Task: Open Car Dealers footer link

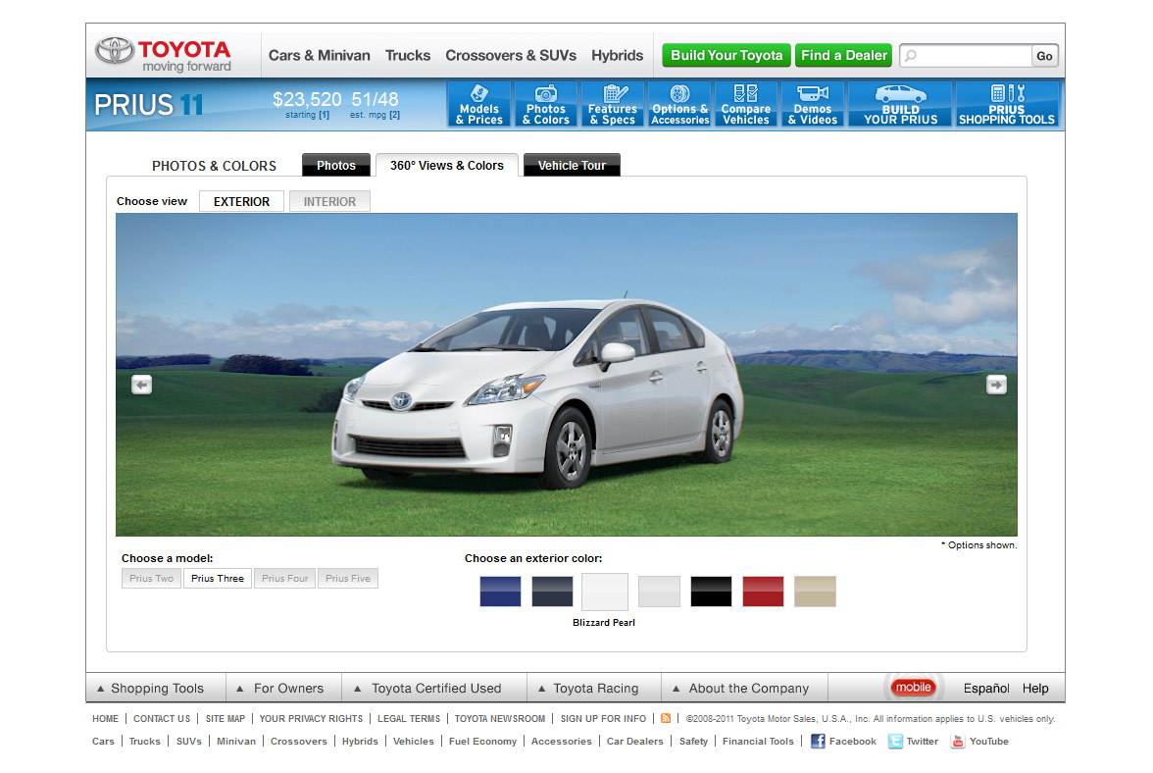Action: (635, 742)
